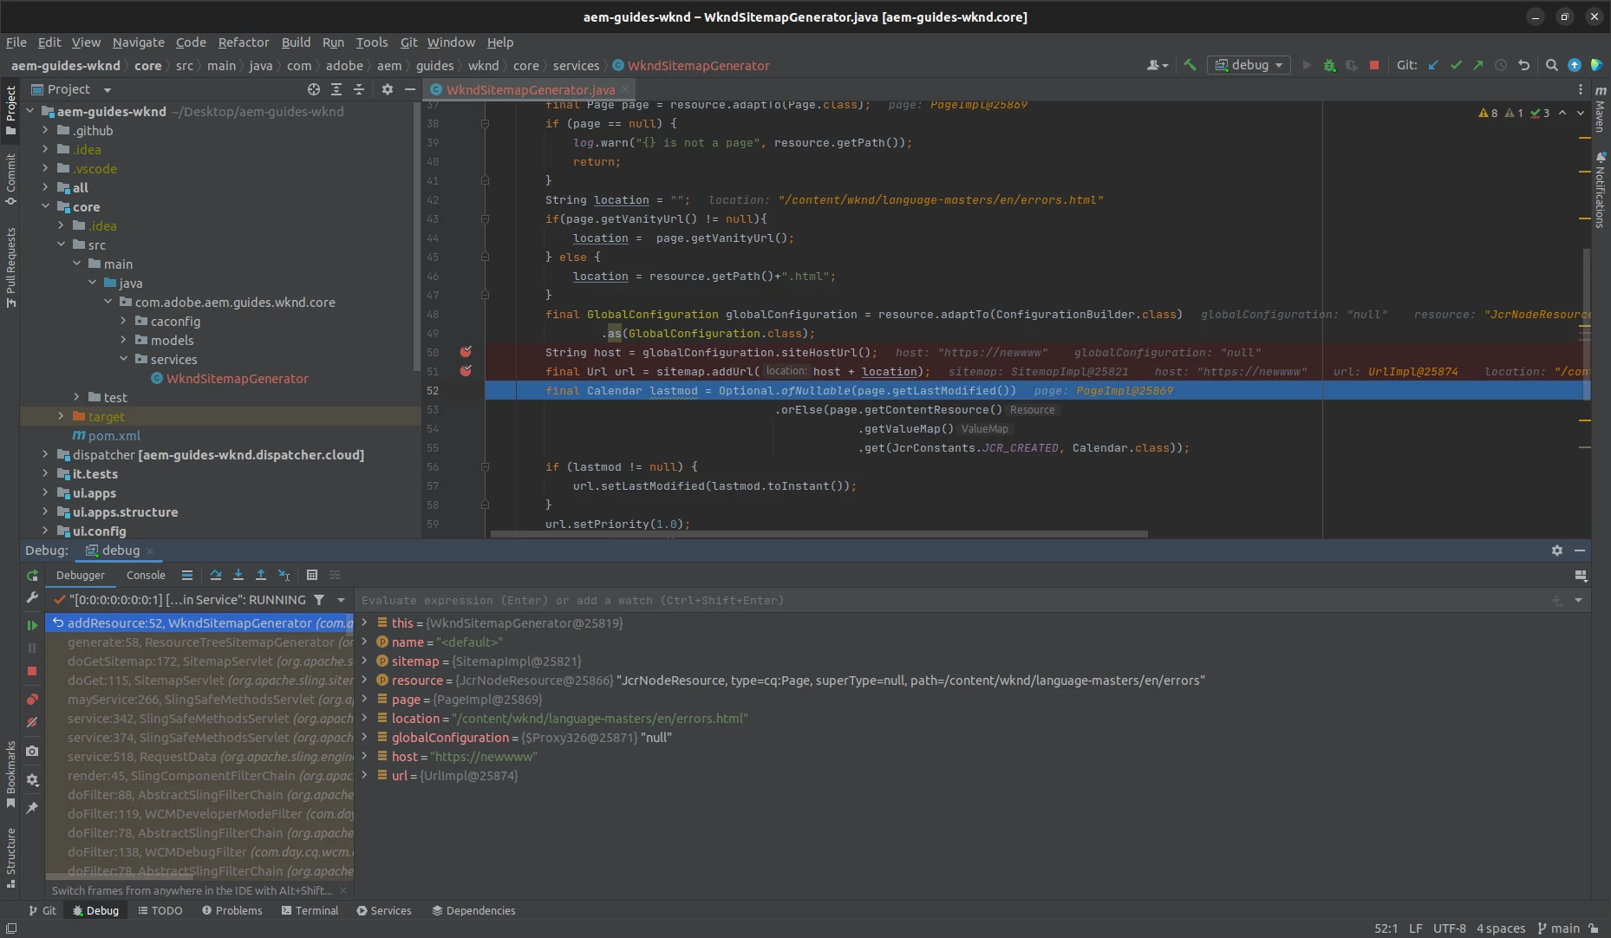This screenshot has height=938, width=1611.
Task: Expand the models package
Action: pos(123,340)
